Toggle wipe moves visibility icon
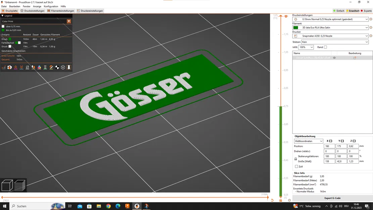This screenshot has height=210, width=373. click(9, 68)
